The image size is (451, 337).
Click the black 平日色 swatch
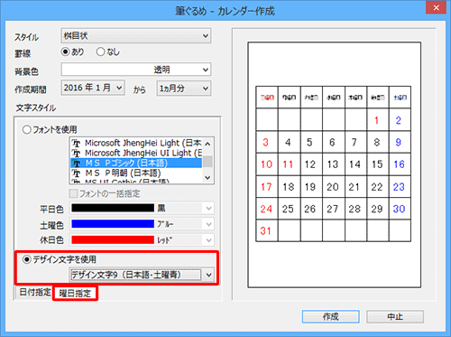pyautogui.click(x=113, y=208)
